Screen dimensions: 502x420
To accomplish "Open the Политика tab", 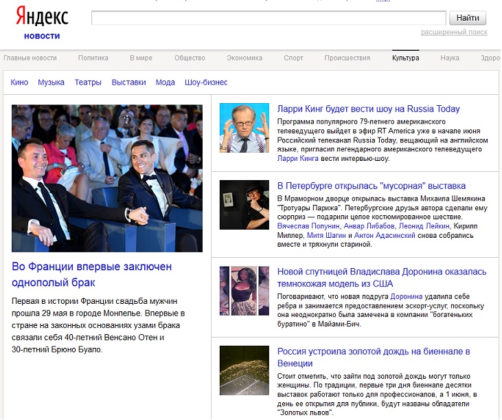I will [93, 58].
